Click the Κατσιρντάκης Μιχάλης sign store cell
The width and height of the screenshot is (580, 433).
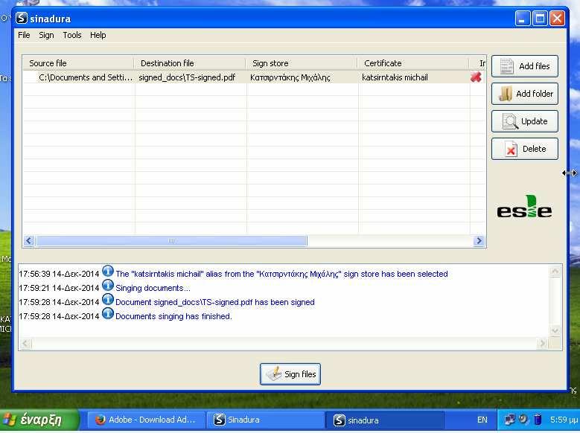pos(290,77)
